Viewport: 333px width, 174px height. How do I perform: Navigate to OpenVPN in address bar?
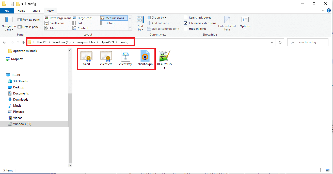[x=107, y=42]
